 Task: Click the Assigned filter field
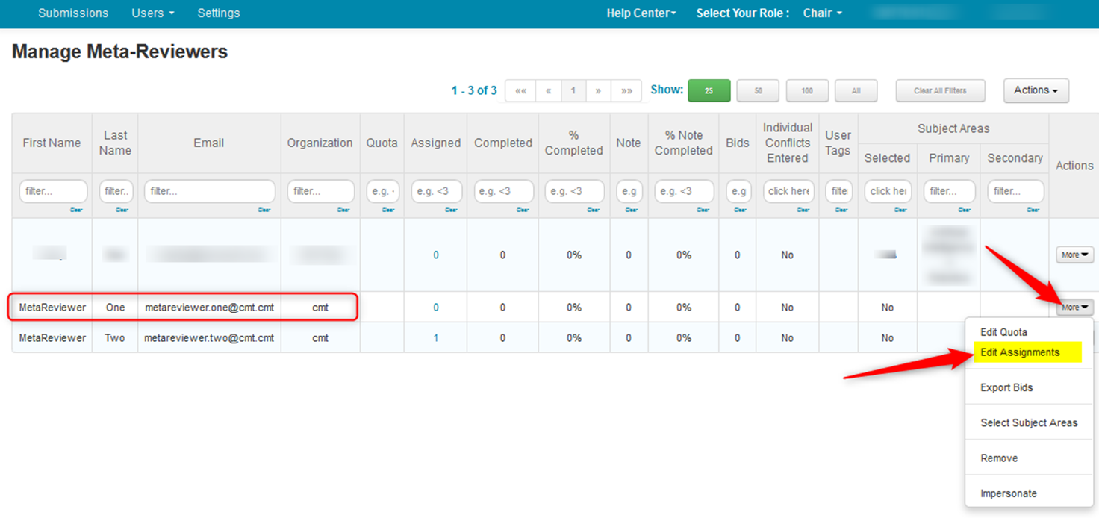pos(436,191)
